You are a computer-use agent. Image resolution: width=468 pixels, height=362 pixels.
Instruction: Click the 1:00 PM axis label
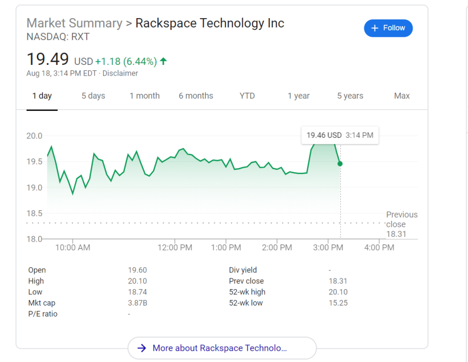[226, 248]
